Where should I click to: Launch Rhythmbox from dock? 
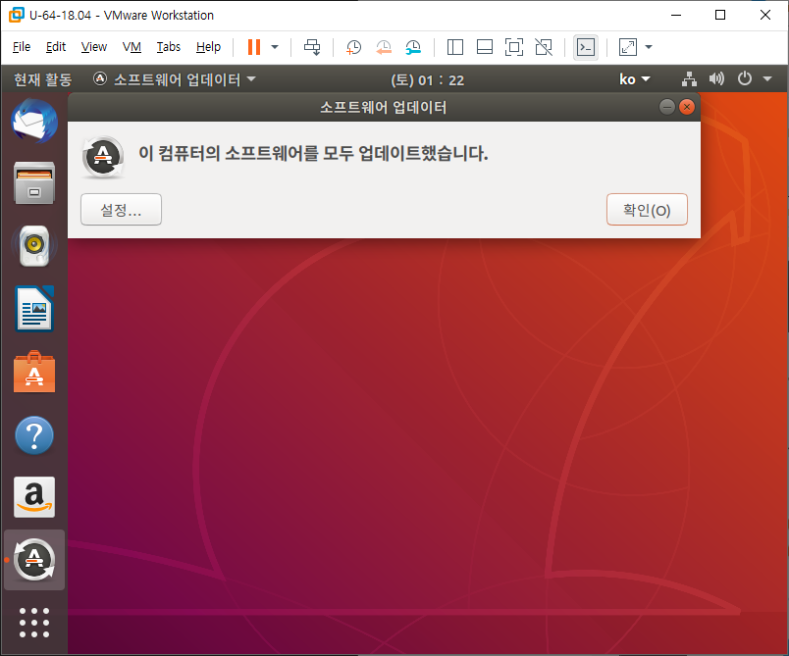(34, 246)
